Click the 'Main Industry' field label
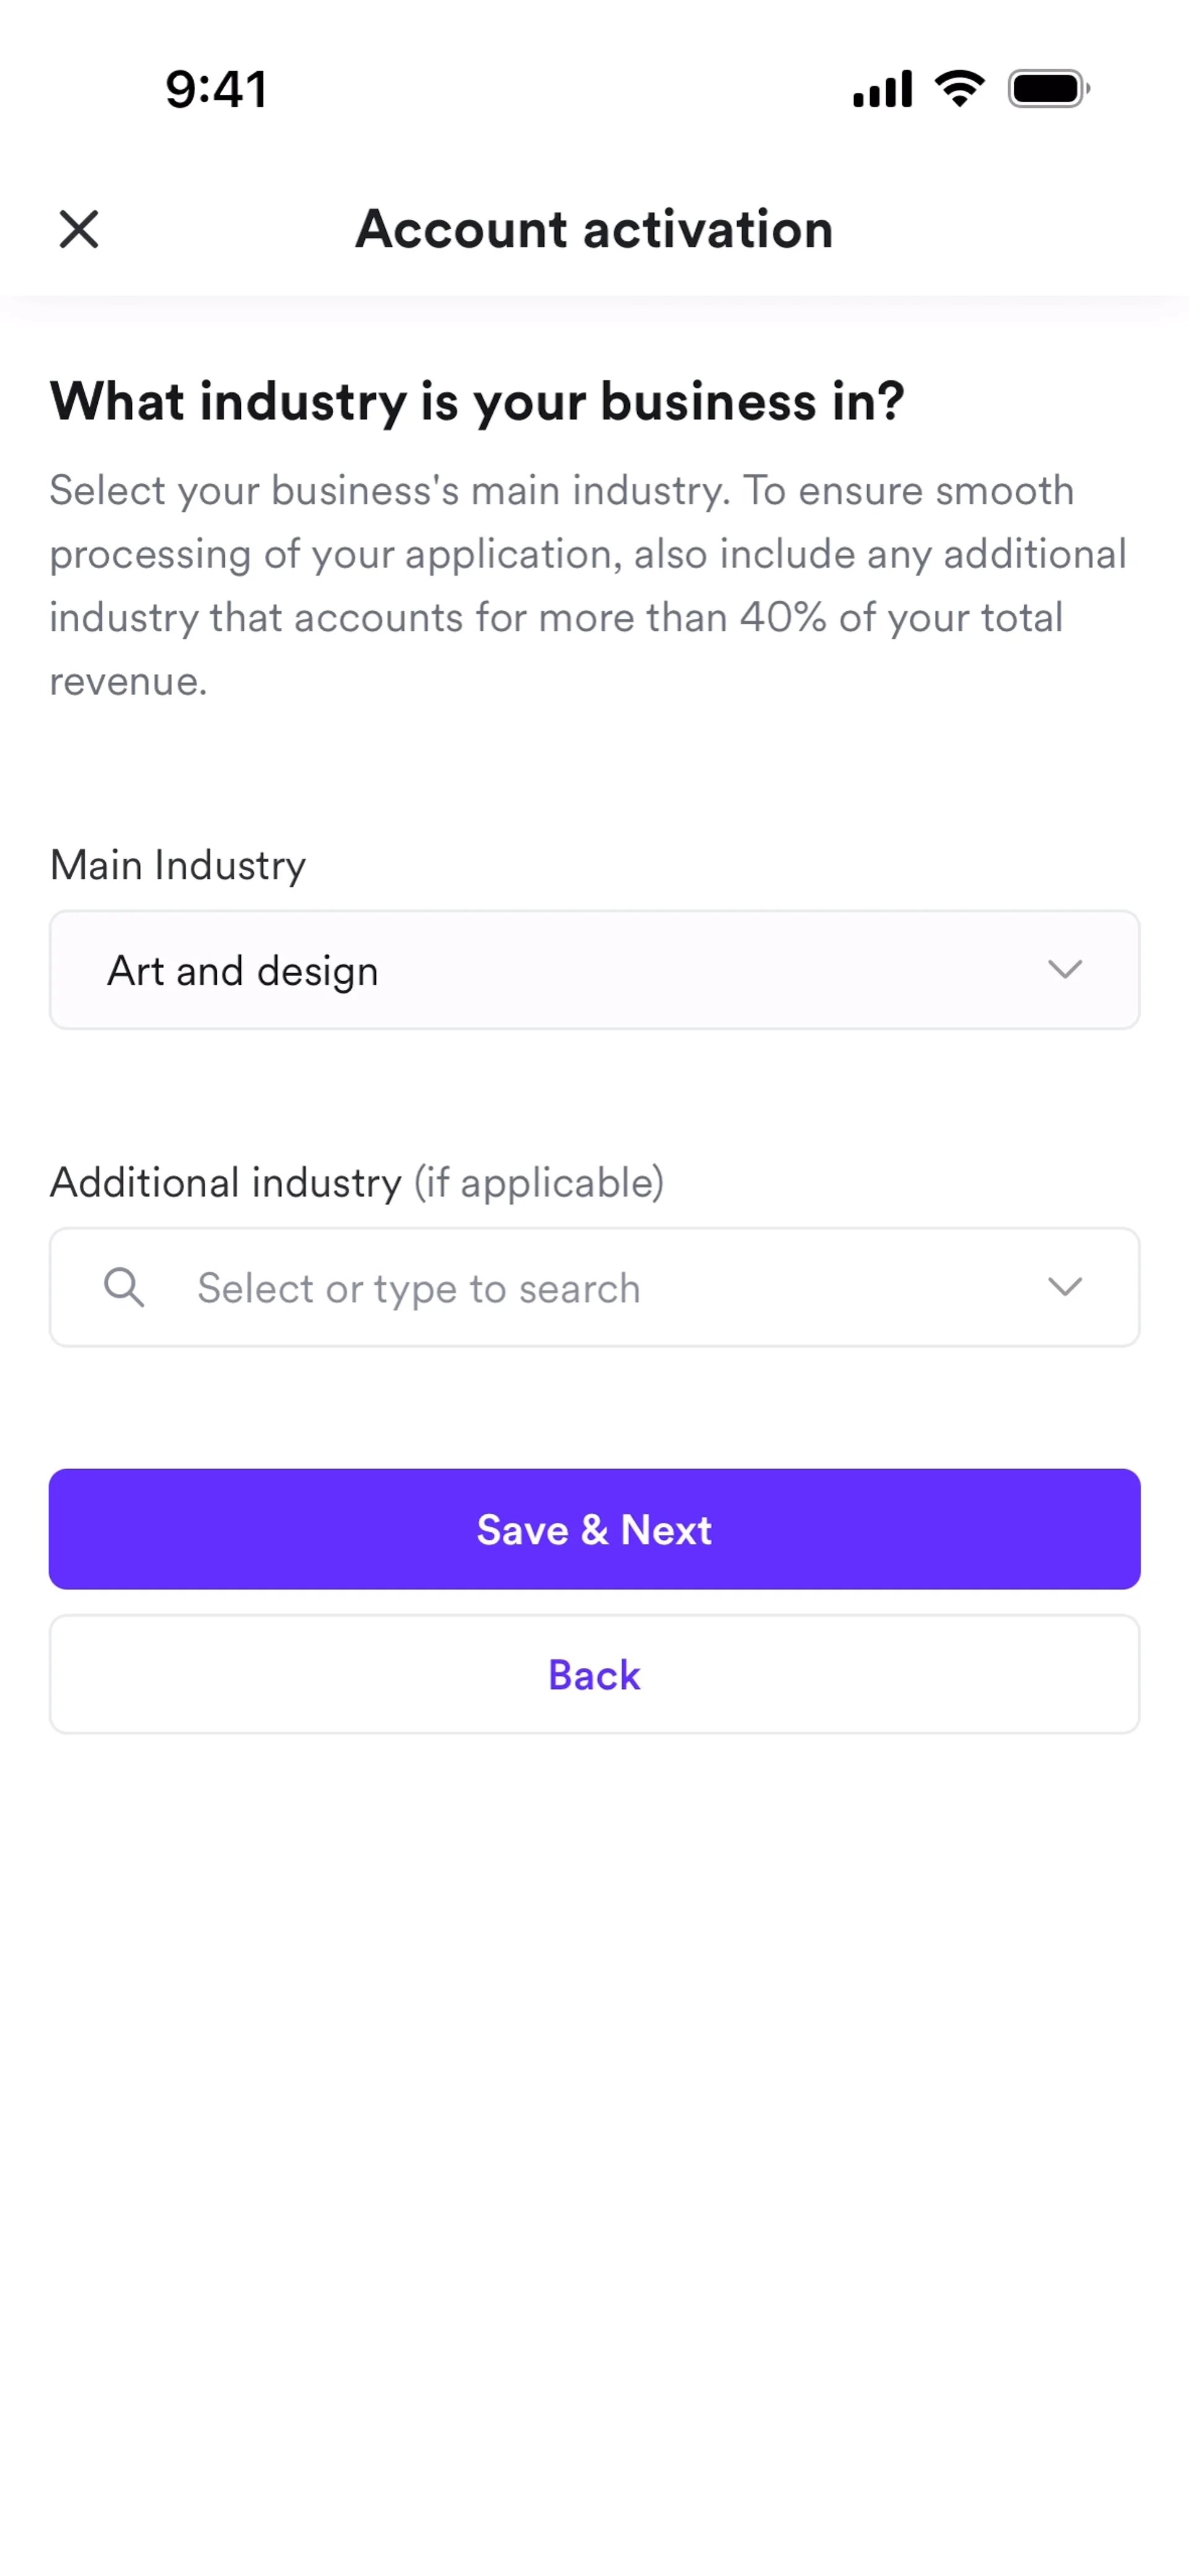 pyautogui.click(x=178, y=865)
